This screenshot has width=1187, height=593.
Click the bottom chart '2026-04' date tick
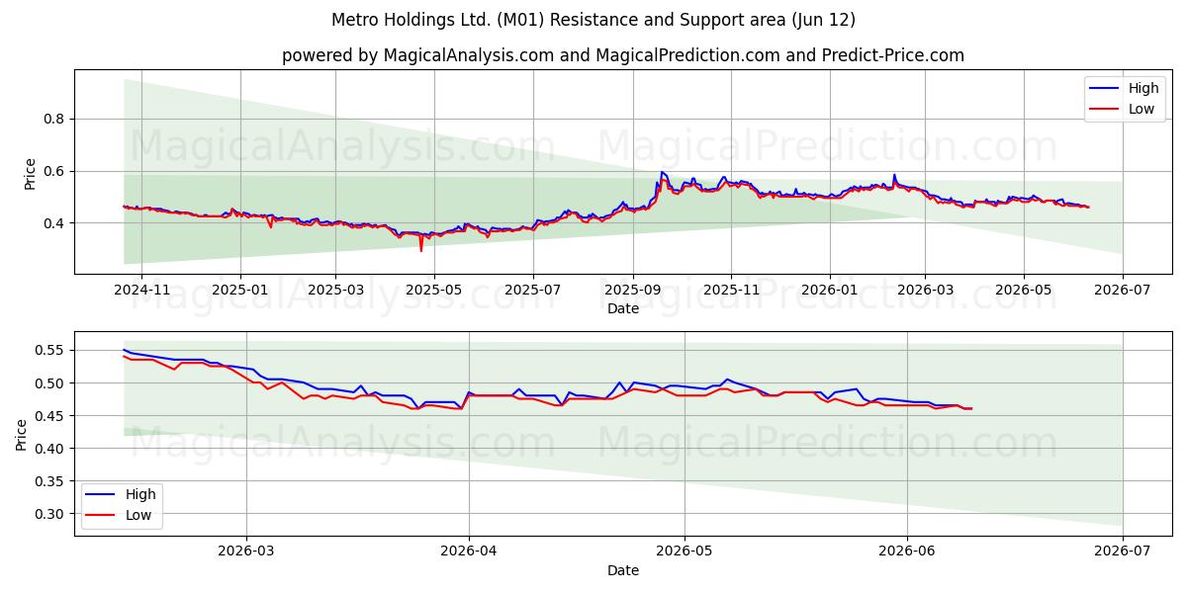468,551
